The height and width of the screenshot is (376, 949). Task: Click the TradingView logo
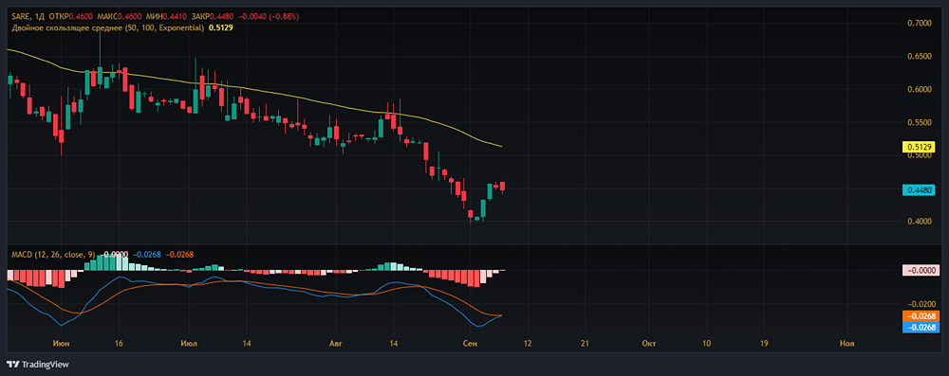point(38,365)
